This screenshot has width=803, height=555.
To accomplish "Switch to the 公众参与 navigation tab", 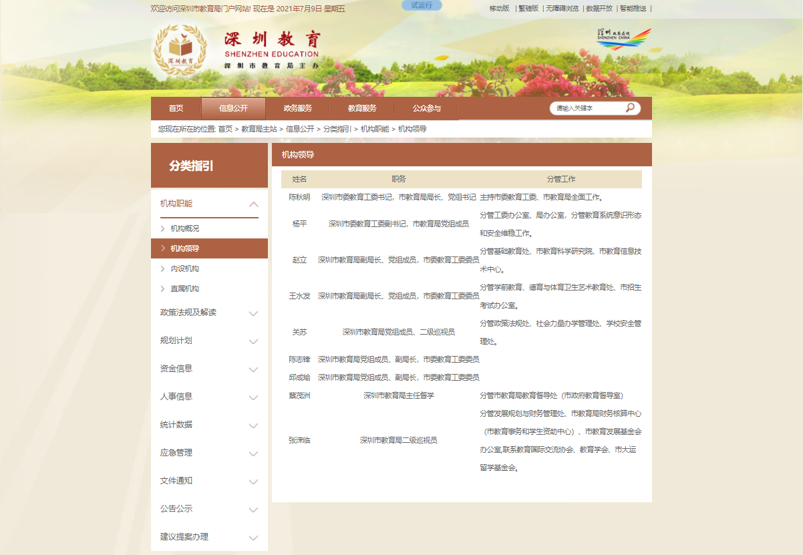I will tap(426, 108).
